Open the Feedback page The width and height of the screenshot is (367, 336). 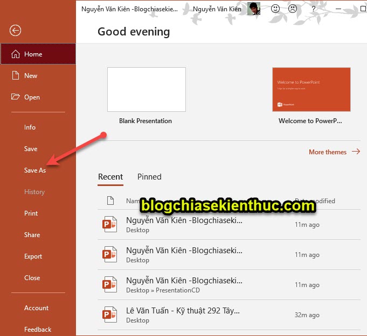pyautogui.click(x=38, y=330)
